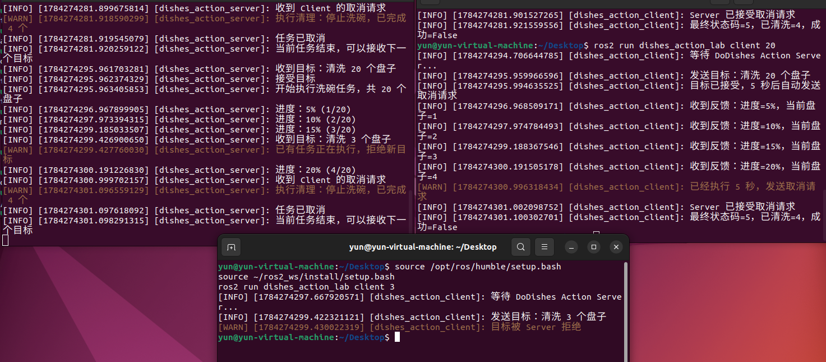Screen dimensions: 826x362
Task: Click the cancel request line stamped 1784274300.999702157
Action: pos(195,180)
